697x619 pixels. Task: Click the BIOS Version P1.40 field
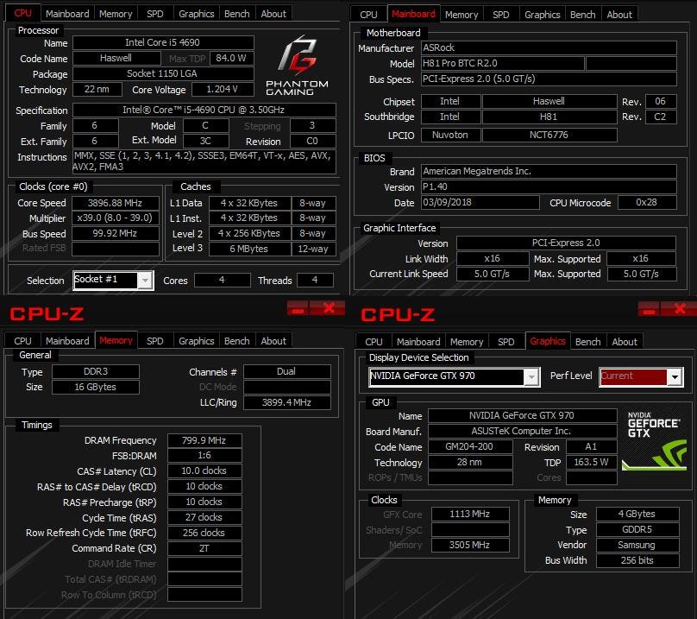coord(549,187)
